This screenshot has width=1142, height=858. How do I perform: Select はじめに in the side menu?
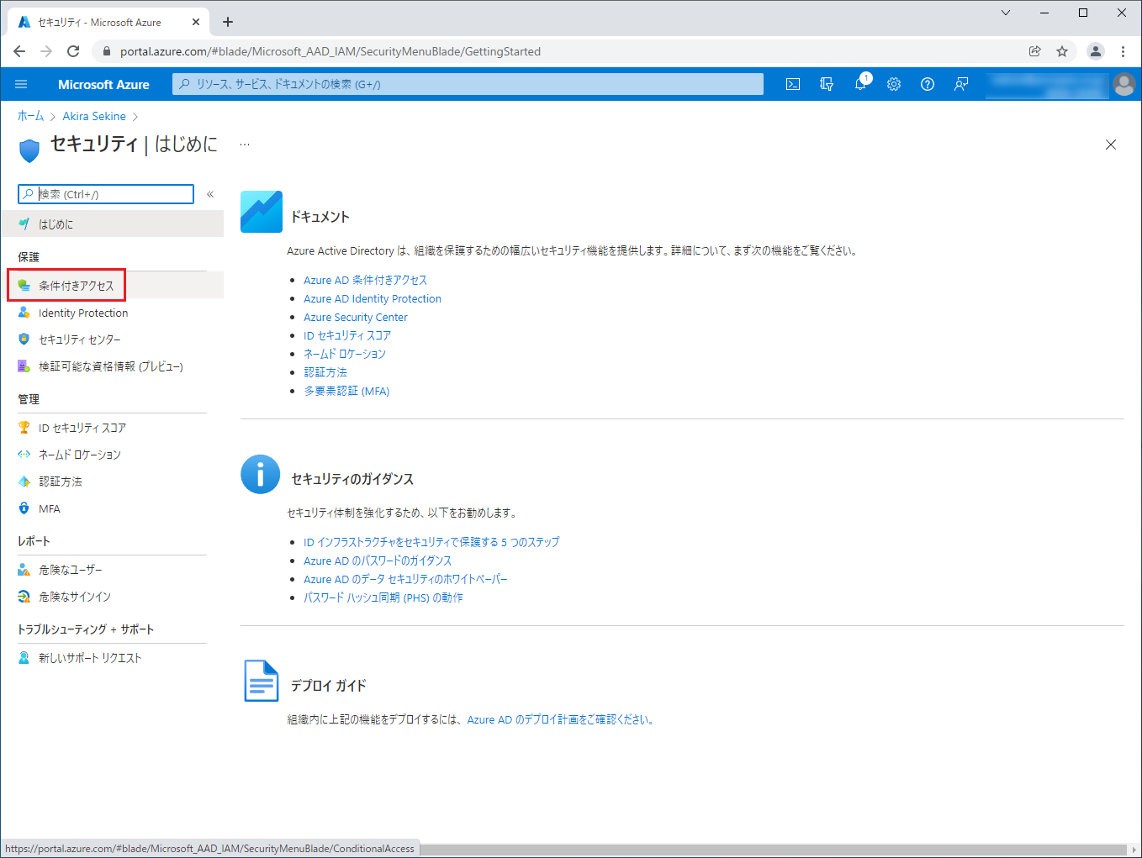pyautogui.click(x=112, y=224)
